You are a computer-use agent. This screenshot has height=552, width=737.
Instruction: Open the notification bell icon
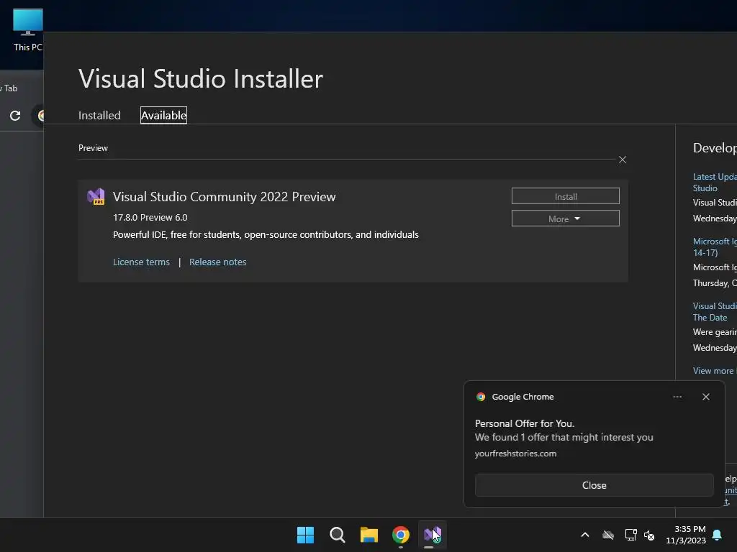(717, 535)
